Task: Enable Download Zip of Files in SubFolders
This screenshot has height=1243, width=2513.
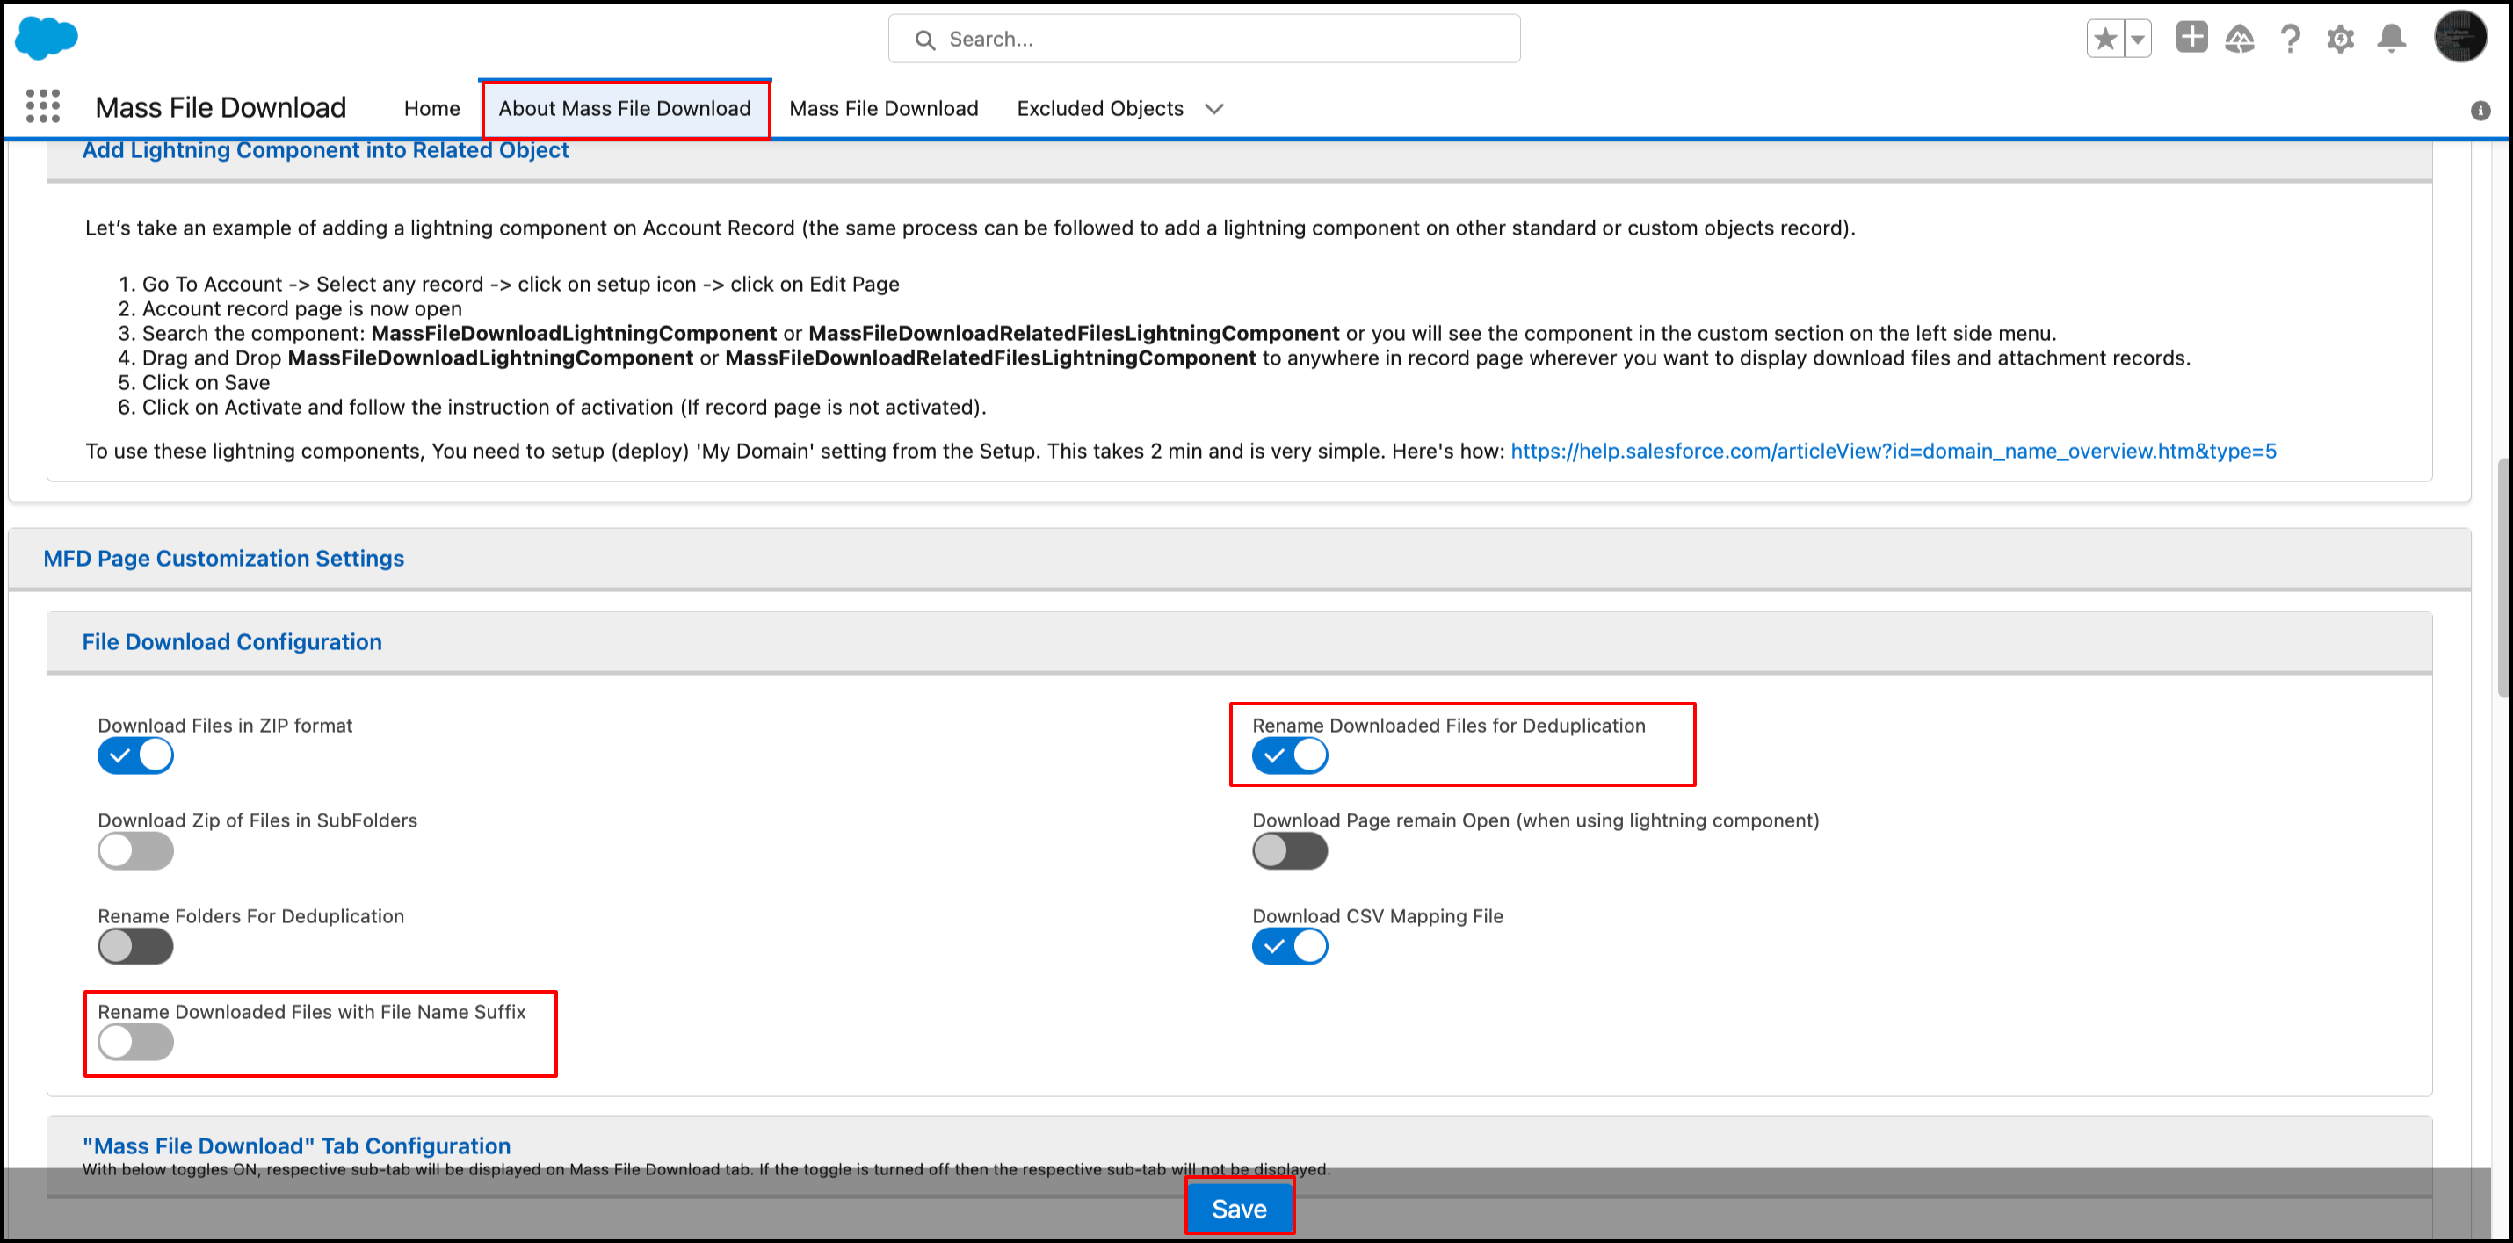Action: 135,851
